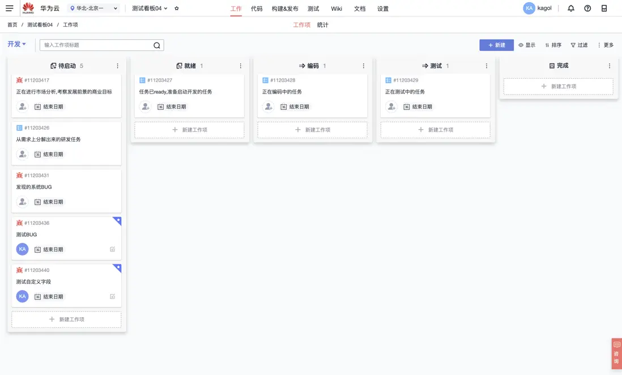Click the KA user avatar in header
622x375 pixels.
click(x=529, y=8)
